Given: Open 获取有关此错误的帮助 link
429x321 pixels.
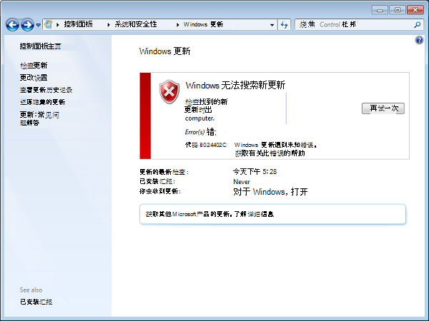Looking at the screenshot, I should pos(270,153).
